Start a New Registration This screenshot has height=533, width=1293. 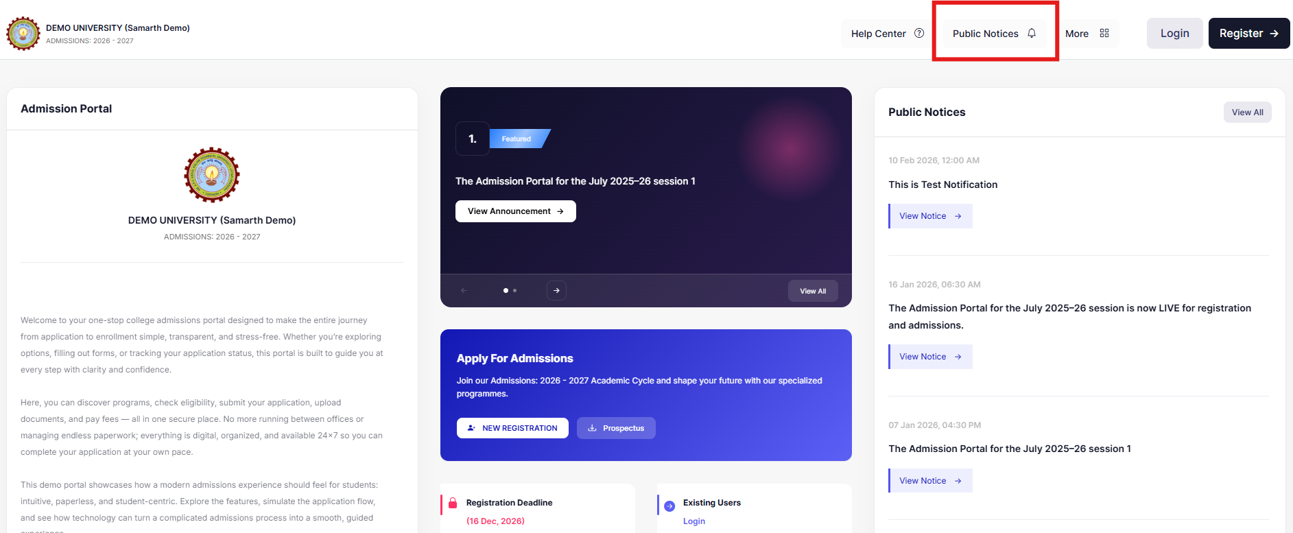[x=512, y=428]
